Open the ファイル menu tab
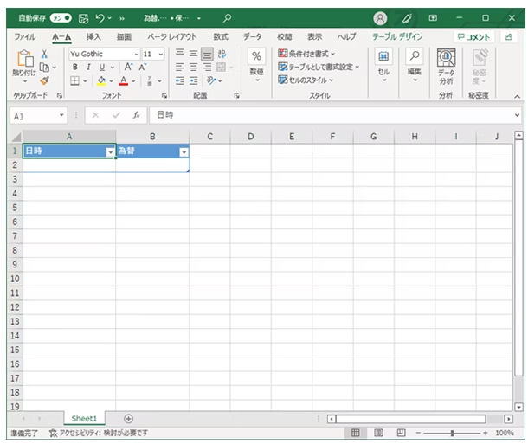Viewport: 528px width, 444px height. (x=25, y=36)
